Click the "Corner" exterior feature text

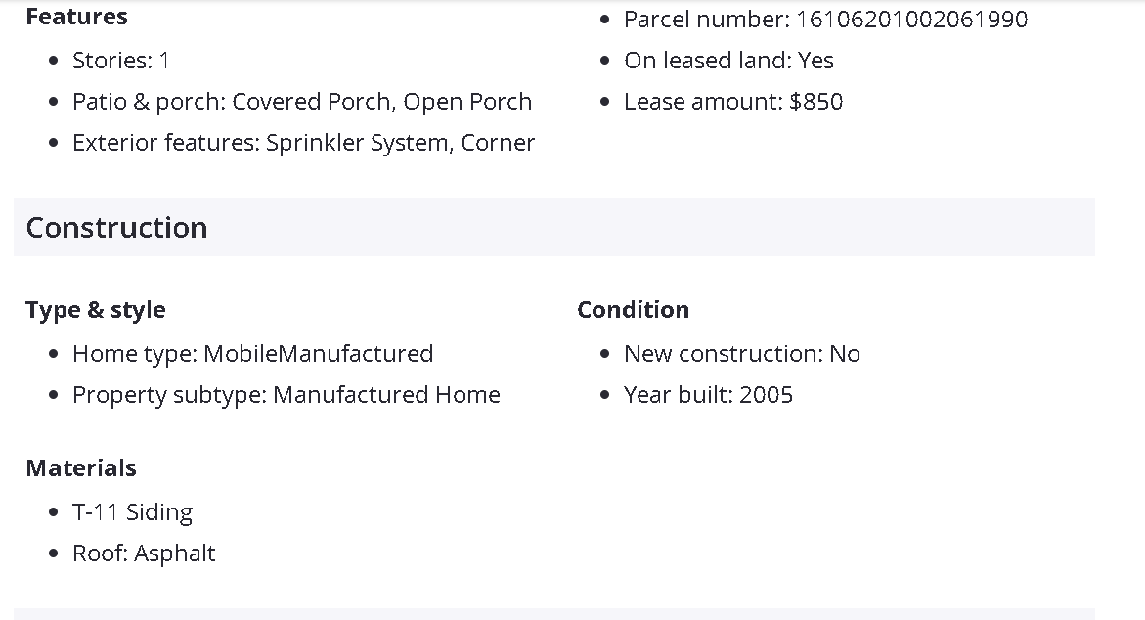coord(498,143)
